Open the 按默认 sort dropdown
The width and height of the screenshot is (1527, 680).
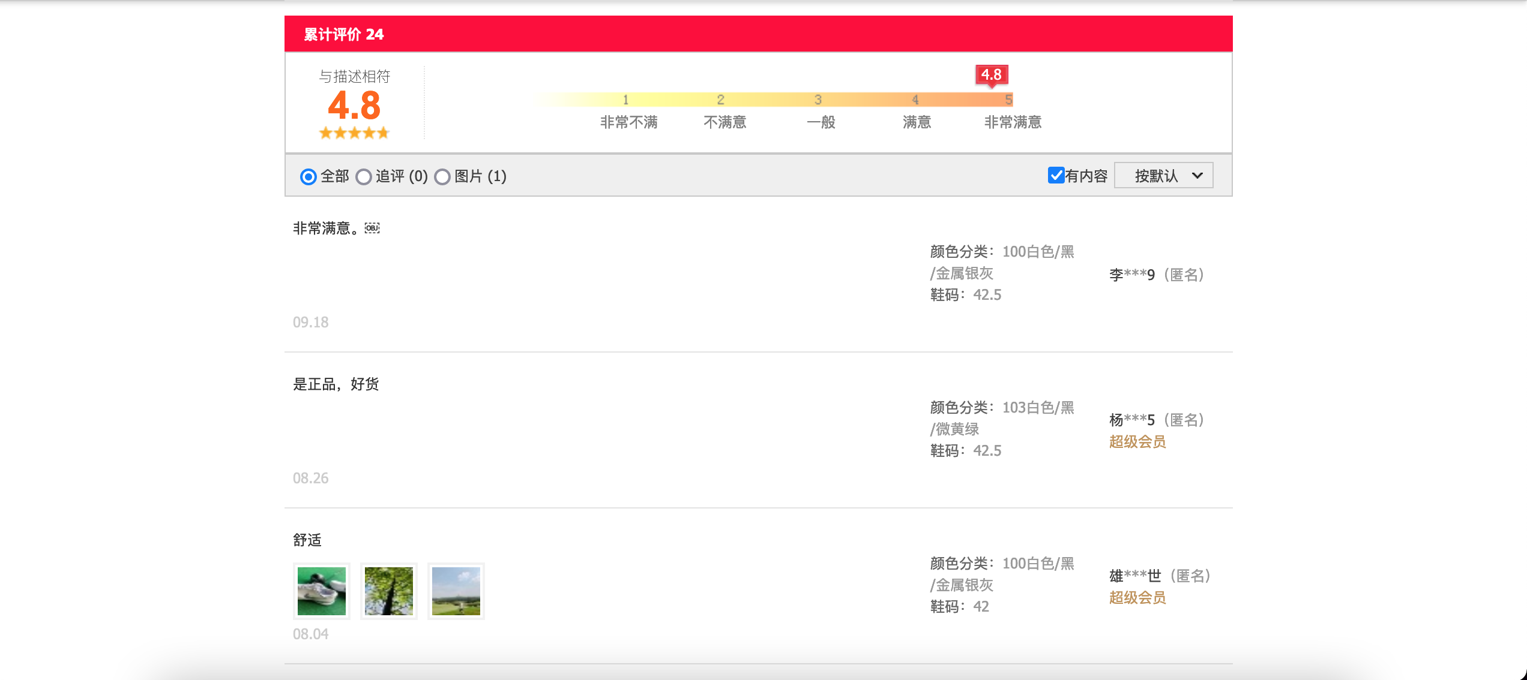[1163, 175]
